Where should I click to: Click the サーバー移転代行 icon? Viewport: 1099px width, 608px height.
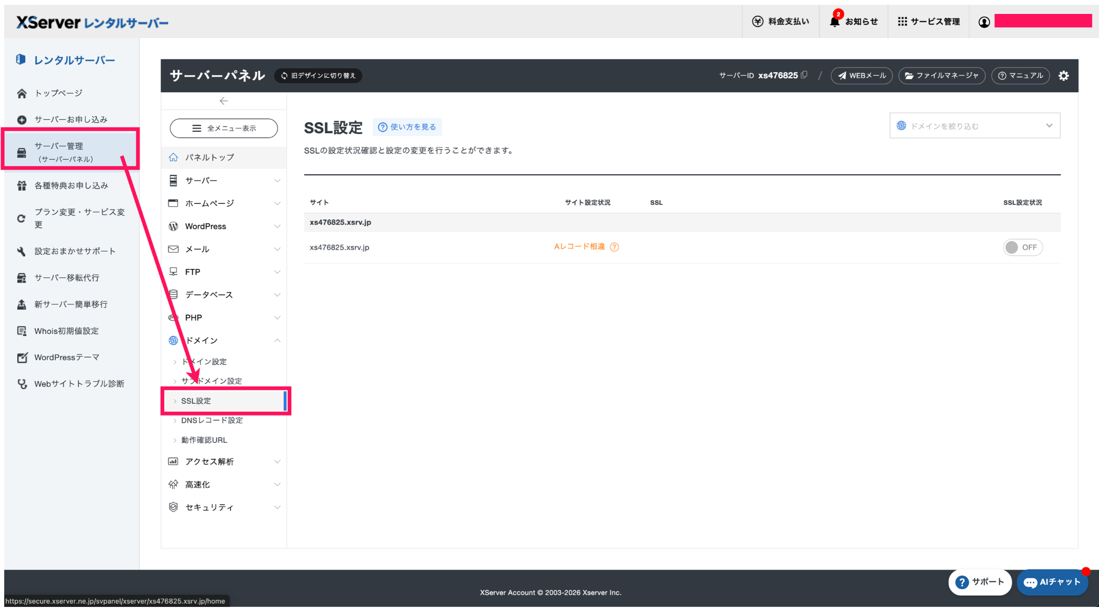tap(21, 278)
